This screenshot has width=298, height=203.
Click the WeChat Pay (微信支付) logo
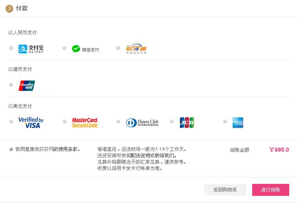pos(85,49)
